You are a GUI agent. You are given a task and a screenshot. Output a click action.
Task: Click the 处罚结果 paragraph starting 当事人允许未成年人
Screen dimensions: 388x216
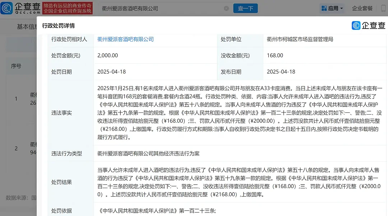239,182
